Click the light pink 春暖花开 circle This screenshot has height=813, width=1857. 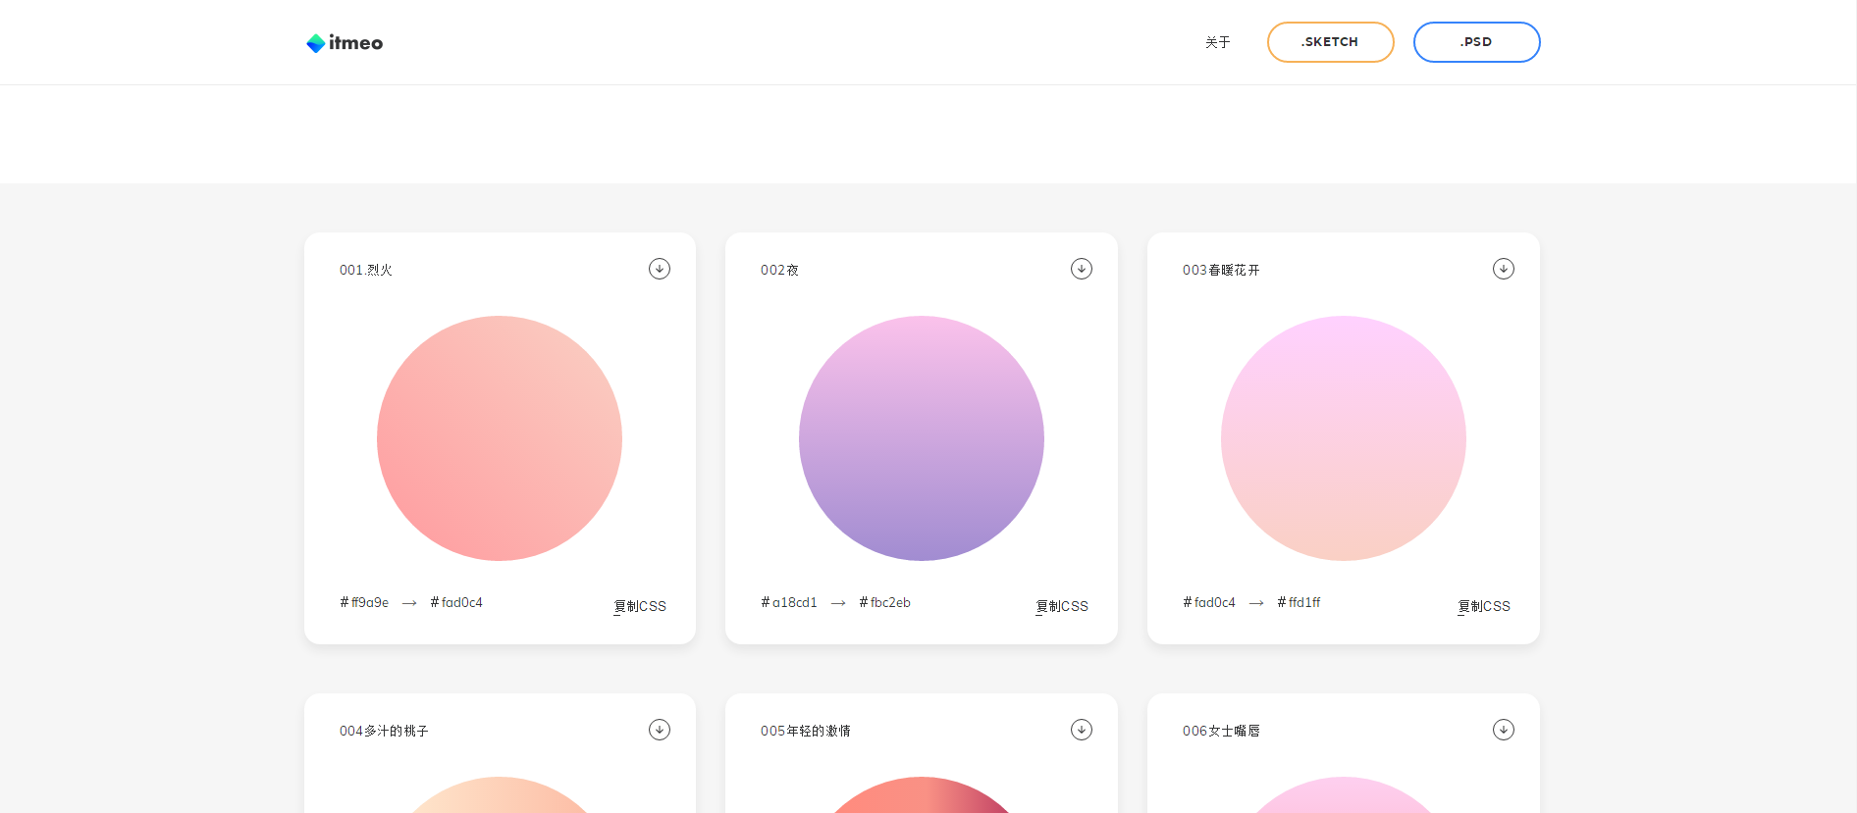coord(1344,438)
